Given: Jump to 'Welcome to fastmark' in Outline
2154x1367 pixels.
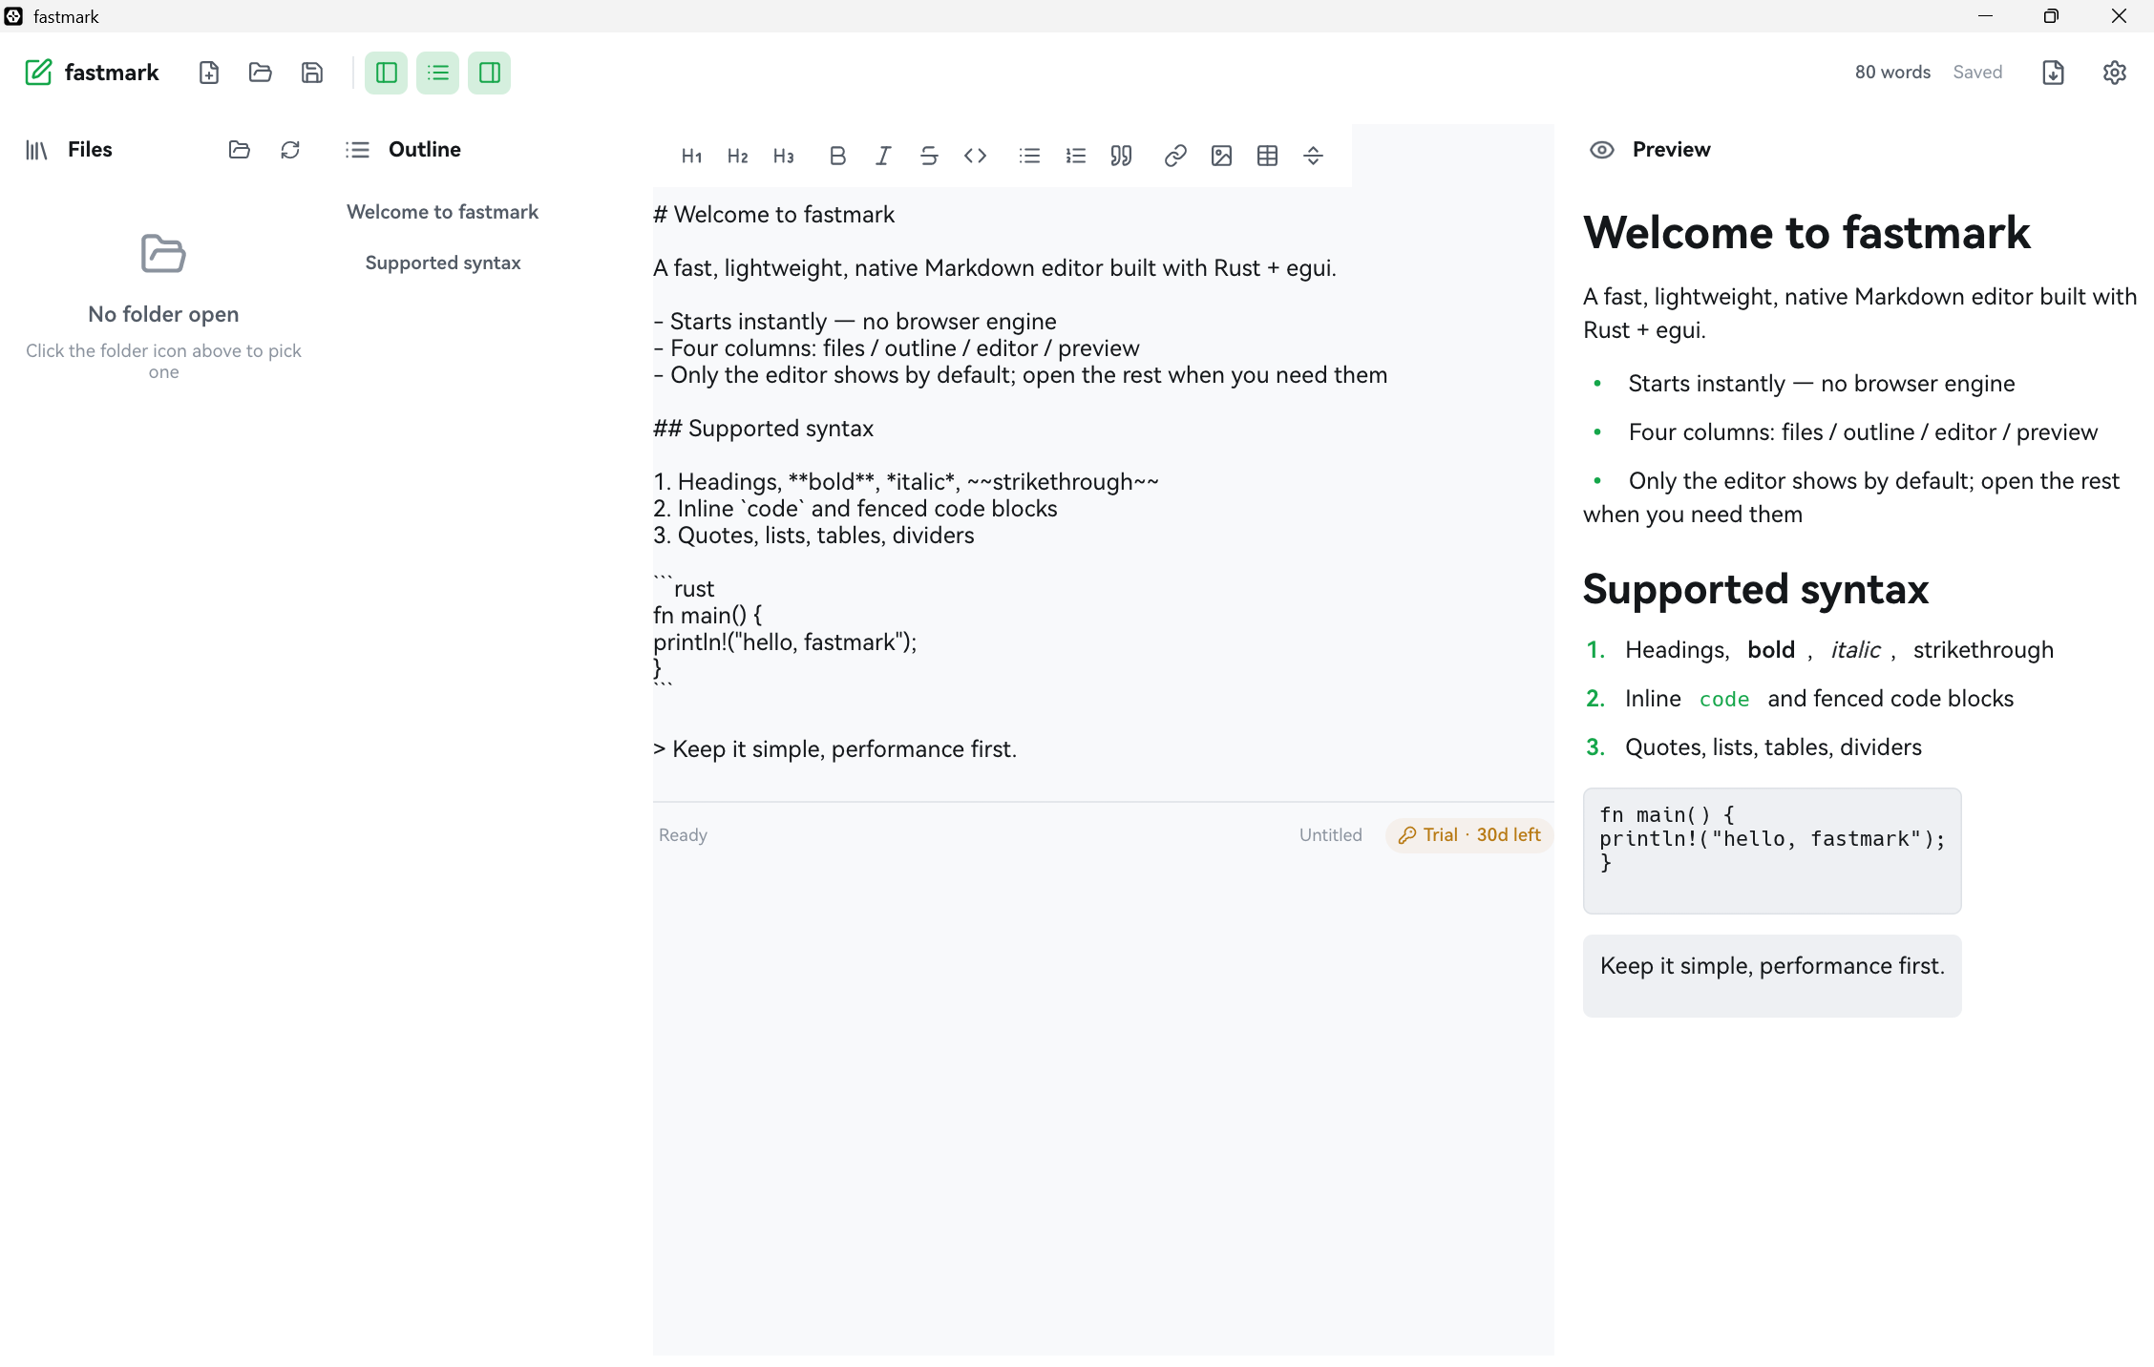Looking at the screenshot, I should point(442,212).
